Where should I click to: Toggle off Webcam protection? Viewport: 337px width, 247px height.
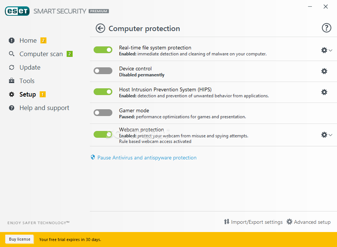[x=103, y=134]
